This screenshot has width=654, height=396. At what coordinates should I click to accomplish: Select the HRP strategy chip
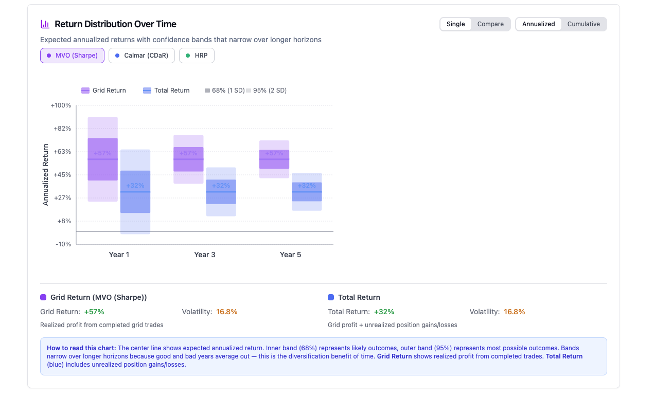[197, 56]
